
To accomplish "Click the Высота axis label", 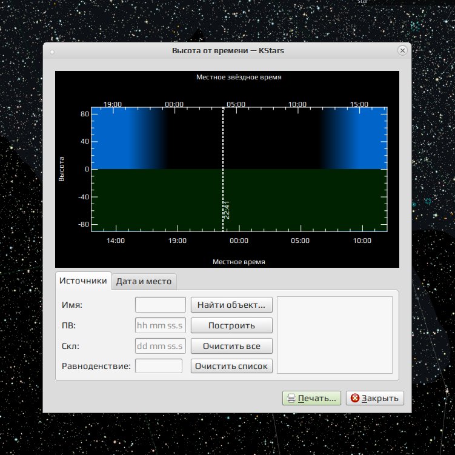I will (x=61, y=169).
